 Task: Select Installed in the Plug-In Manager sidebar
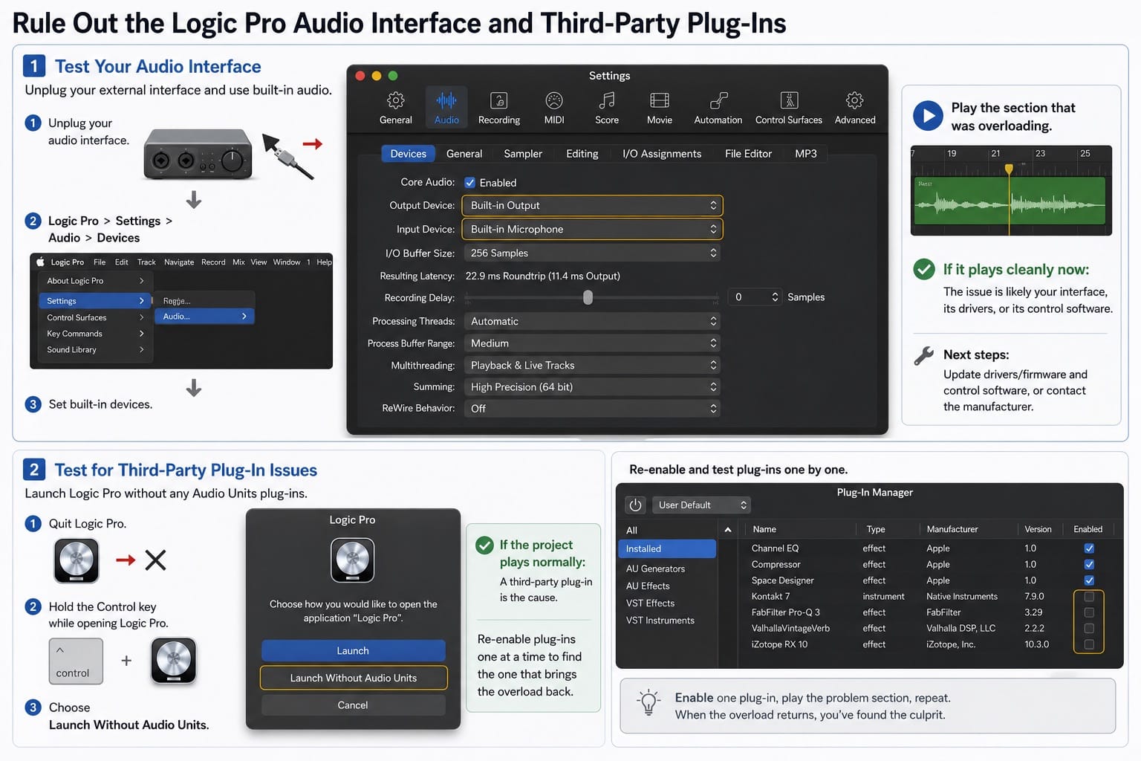(x=666, y=549)
